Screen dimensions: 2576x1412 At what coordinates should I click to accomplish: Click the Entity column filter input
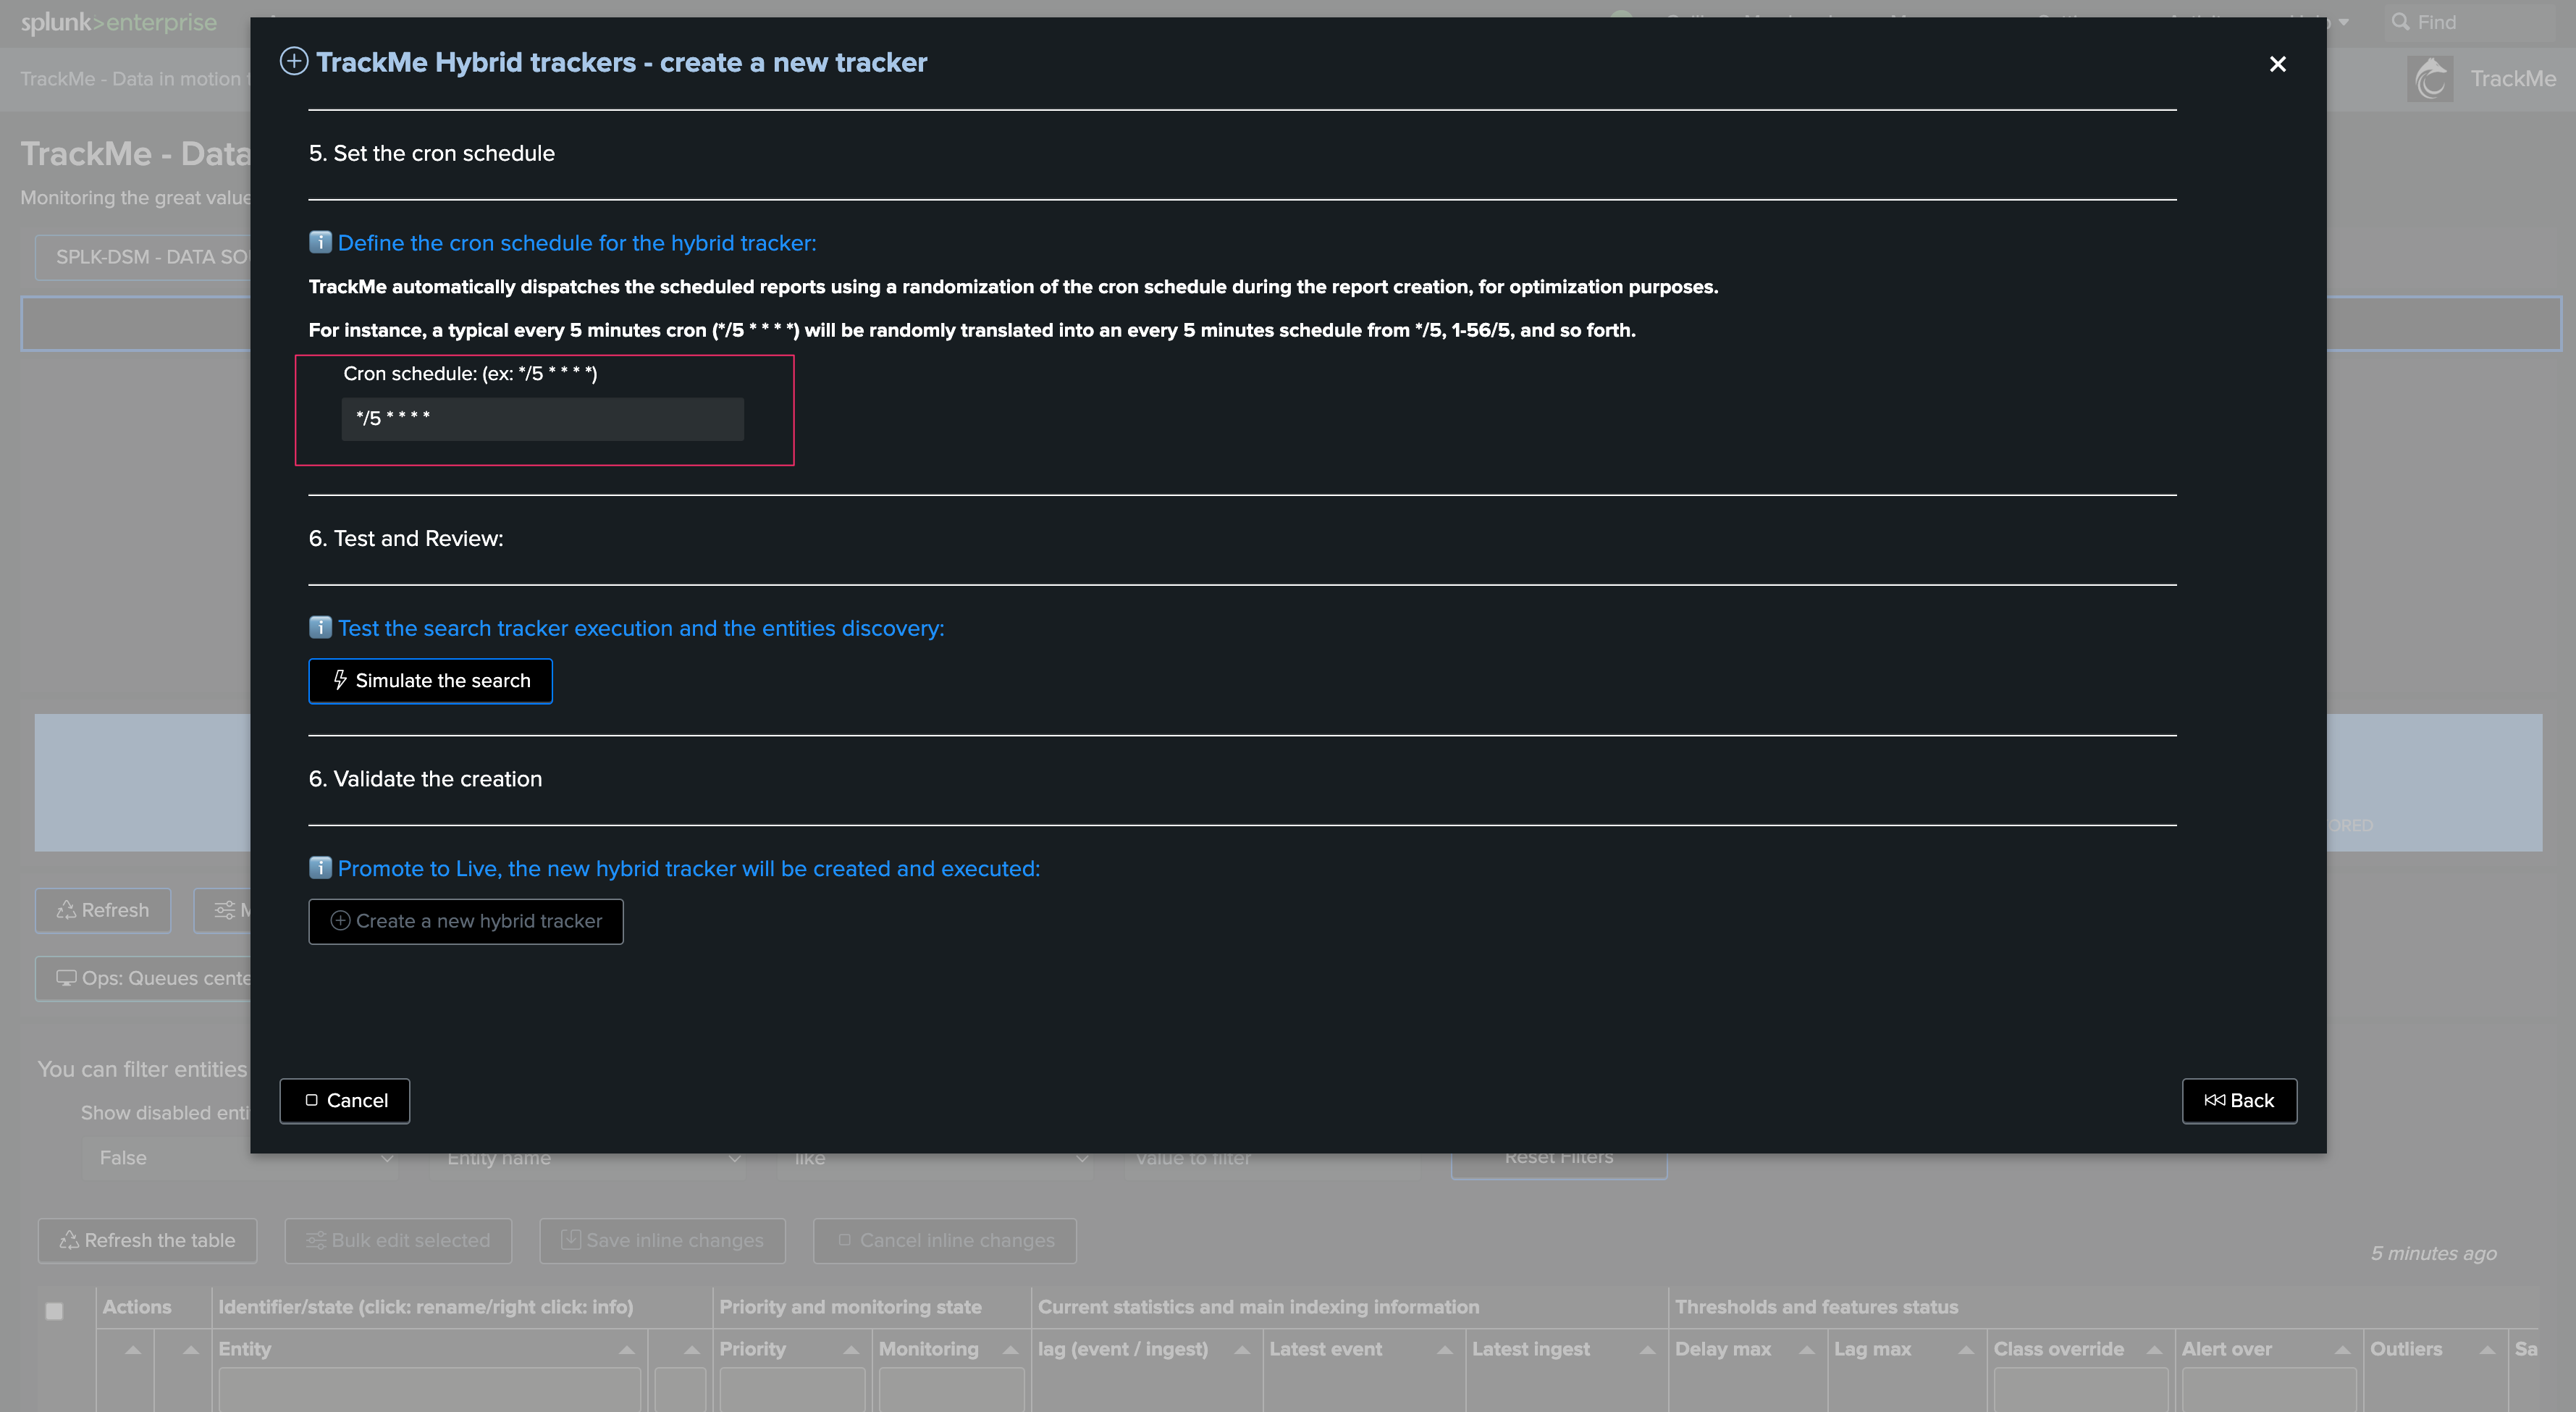429,1391
